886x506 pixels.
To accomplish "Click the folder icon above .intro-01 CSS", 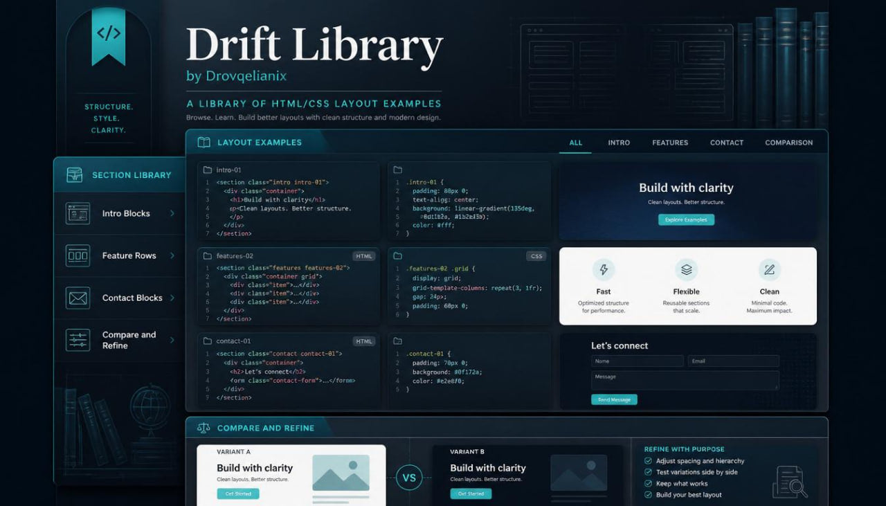I will (398, 170).
